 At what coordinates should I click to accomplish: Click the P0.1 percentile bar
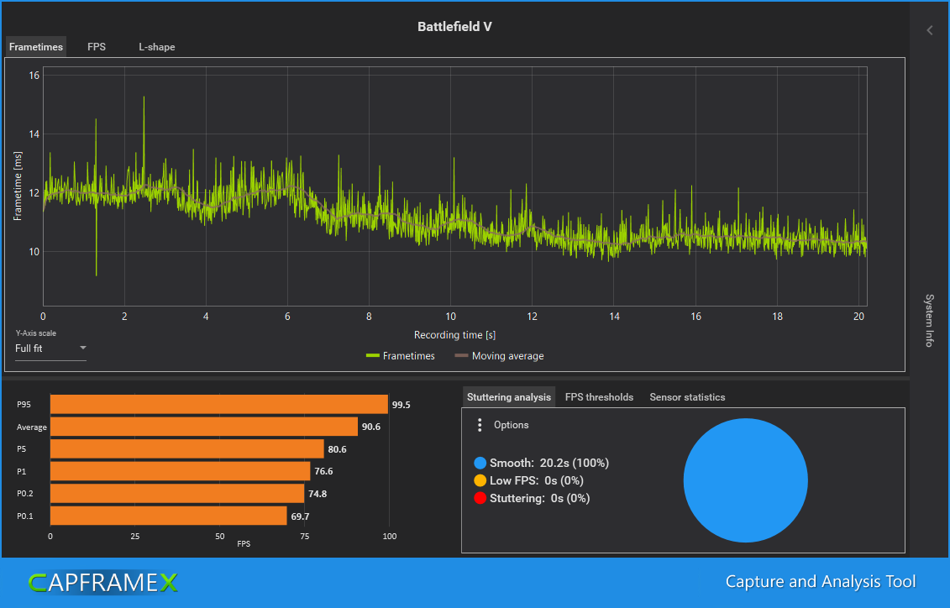coord(168,516)
